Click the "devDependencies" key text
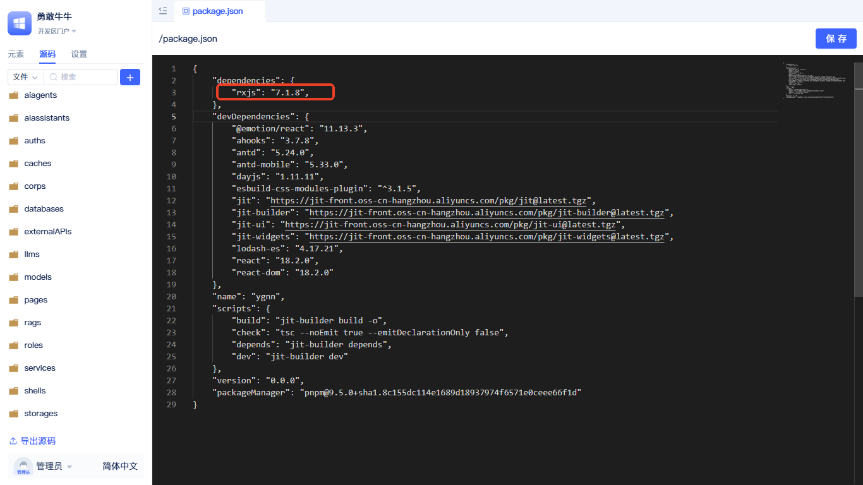Viewport: 863px width, 485px height. [253, 117]
